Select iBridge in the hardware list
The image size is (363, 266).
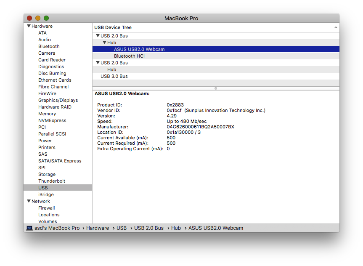pyautogui.click(x=46, y=194)
